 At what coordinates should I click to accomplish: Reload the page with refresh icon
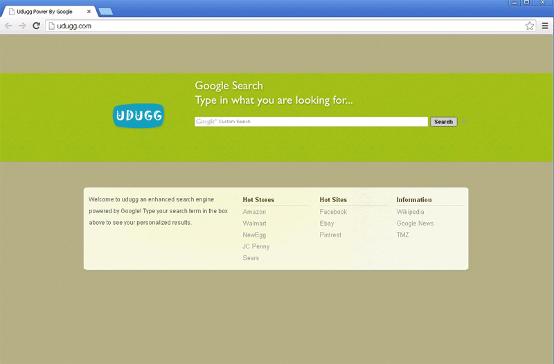pos(37,26)
